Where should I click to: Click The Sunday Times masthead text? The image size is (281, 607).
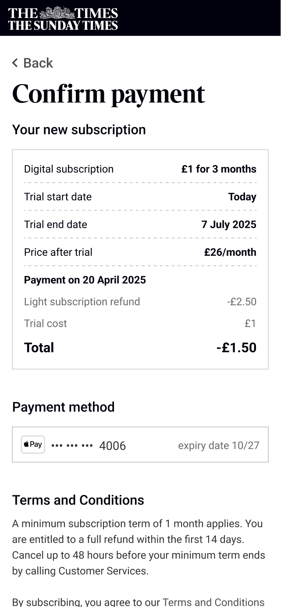point(63,25)
